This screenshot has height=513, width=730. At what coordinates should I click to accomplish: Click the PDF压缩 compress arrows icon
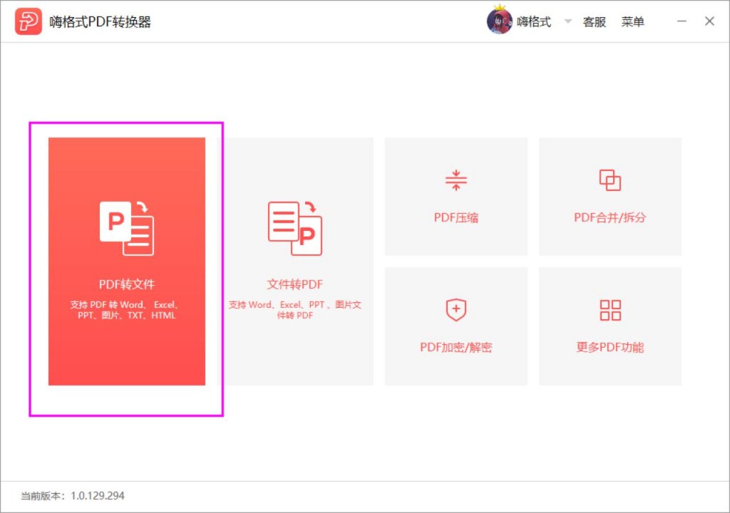click(456, 180)
